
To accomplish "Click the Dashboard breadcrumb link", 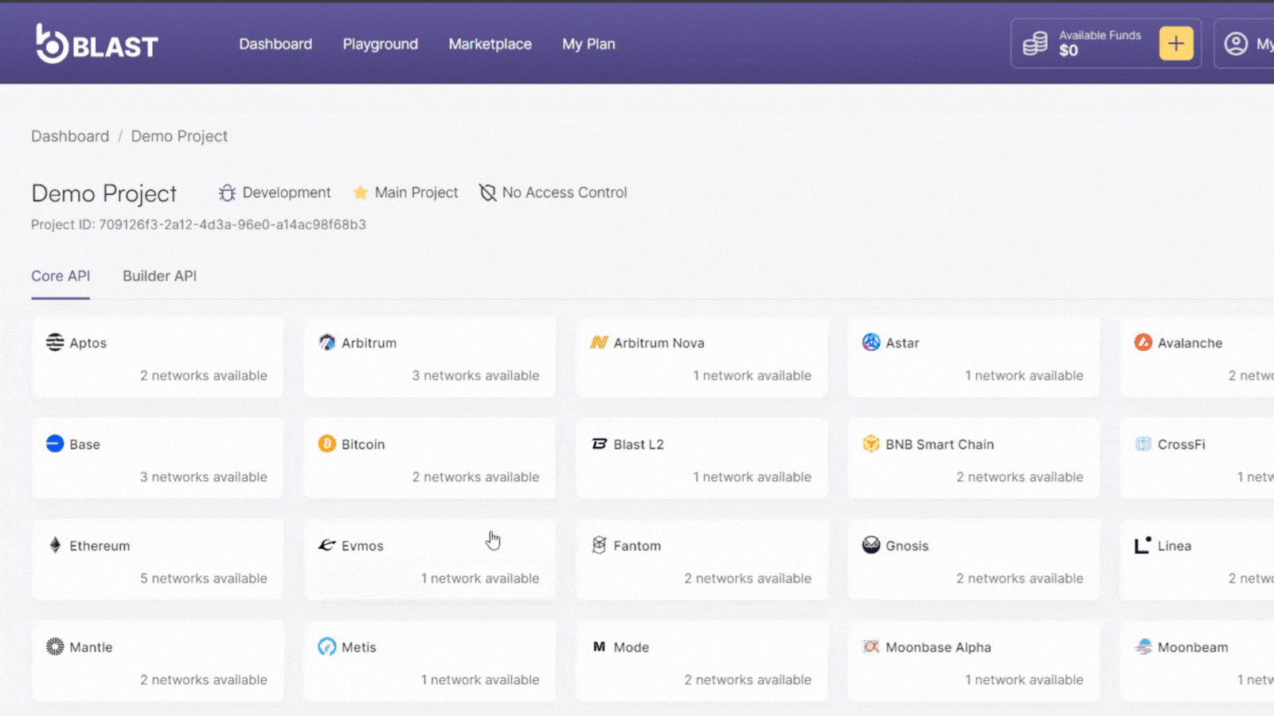I will pos(70,136).
